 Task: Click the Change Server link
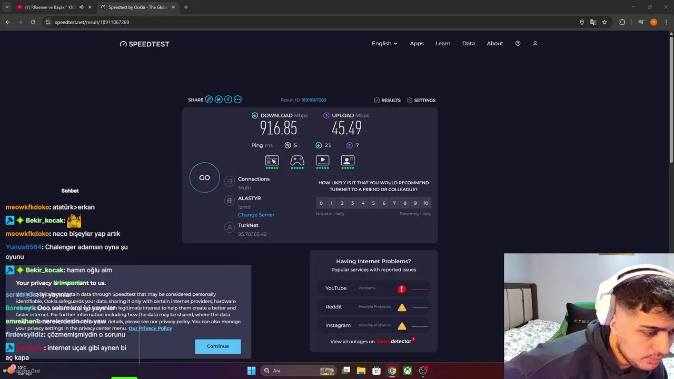[256, 215]
